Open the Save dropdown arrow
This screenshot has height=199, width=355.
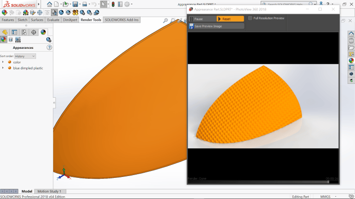[80, 4]
